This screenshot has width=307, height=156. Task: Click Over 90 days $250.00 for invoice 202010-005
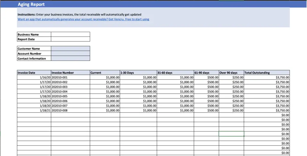(231, 96)
